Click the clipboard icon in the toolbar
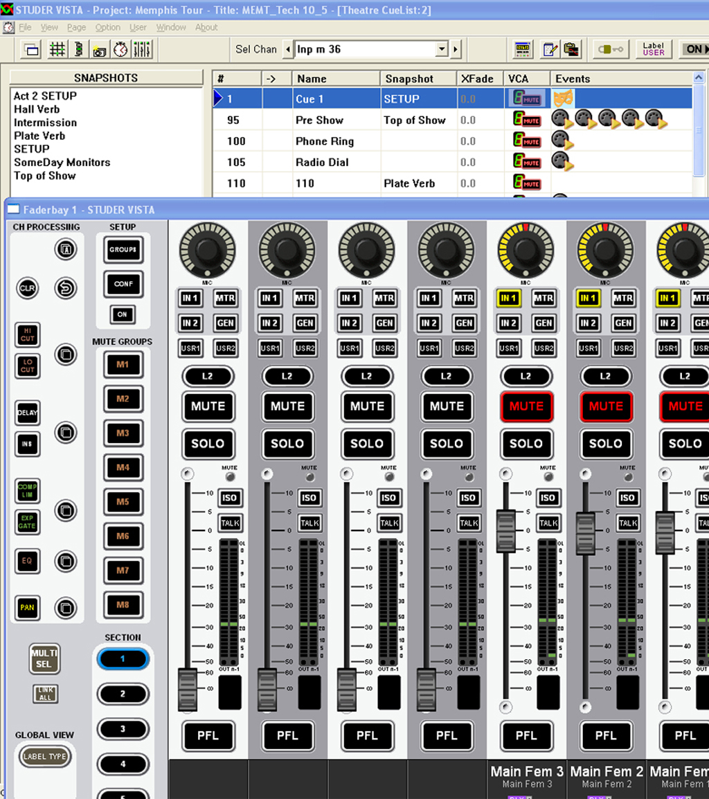 point(571,49)
